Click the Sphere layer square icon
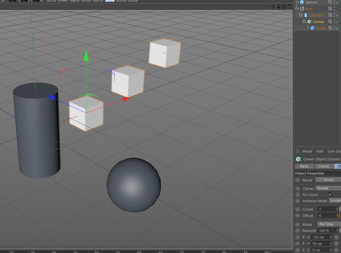The width and height of the screenshot is (341, 253). pyautogui.click(x=330, y=2)
